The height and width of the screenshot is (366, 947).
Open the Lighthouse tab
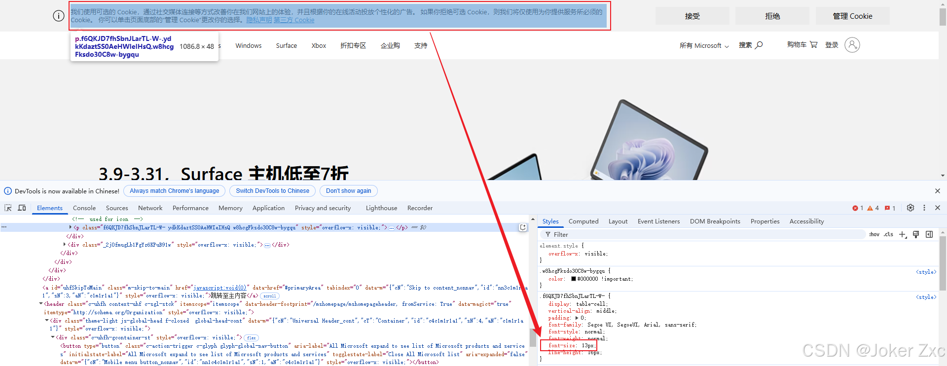pos(381,208)
